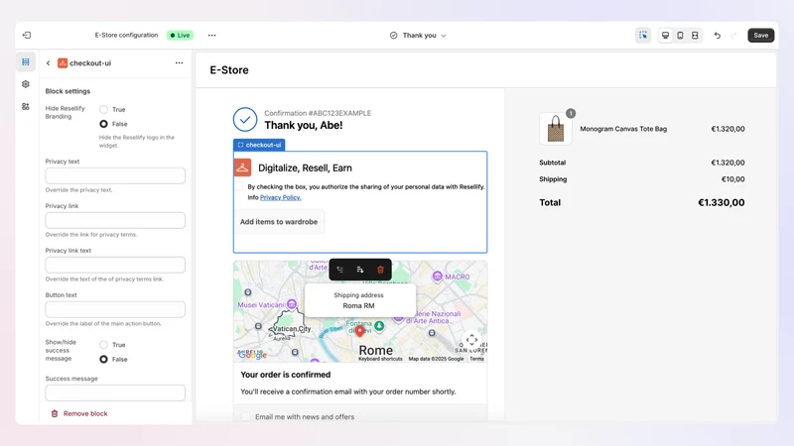Switch to mobile preview
Viewport: 794px width, 446px height.
680,36
